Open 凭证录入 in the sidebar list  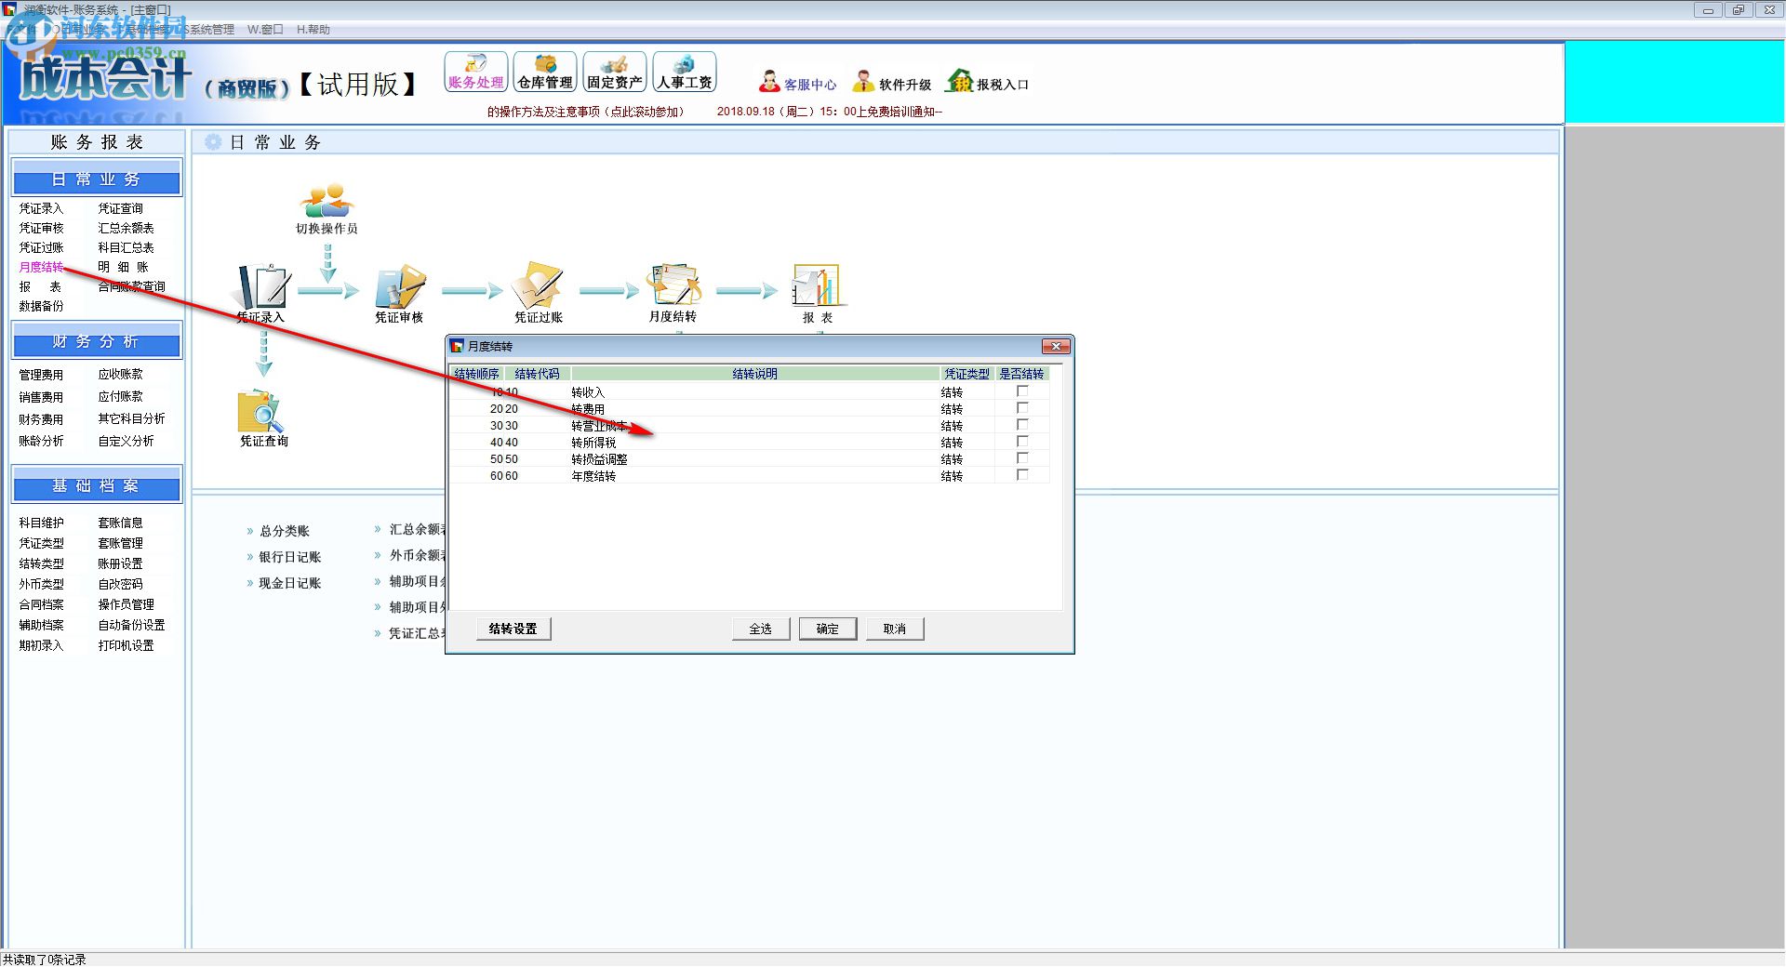tap(41, 208)
